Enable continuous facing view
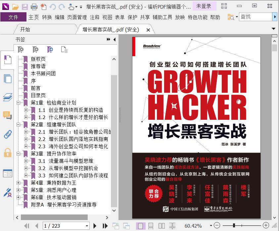Screen dimensions: 279x231 coord(172,226)
